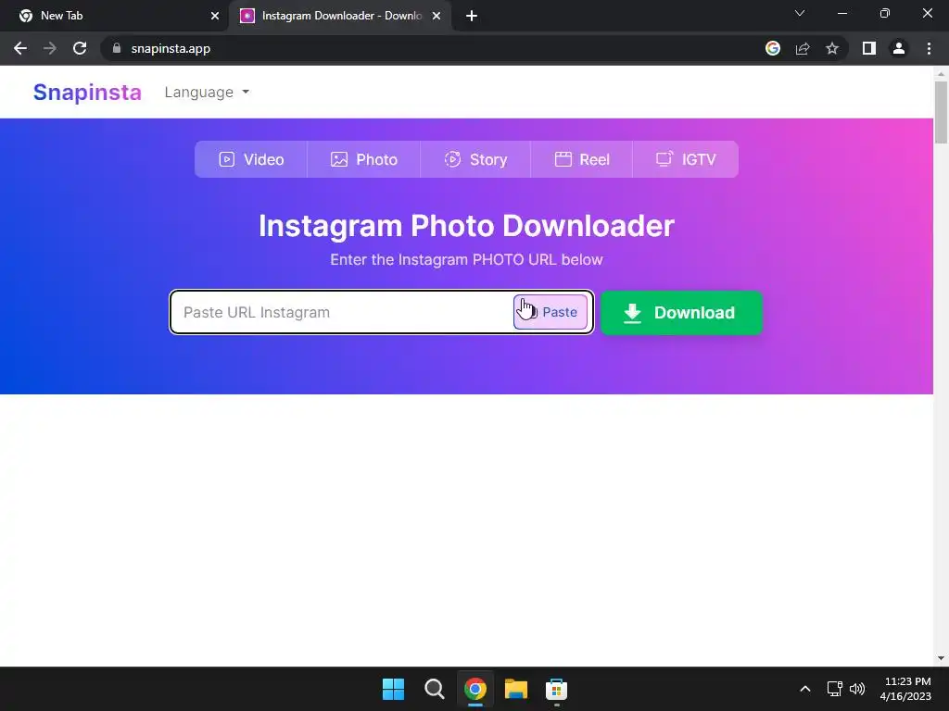The image size is (949, 711).
Task: Select the Photo downloader tab
Action: click(363, 159)
